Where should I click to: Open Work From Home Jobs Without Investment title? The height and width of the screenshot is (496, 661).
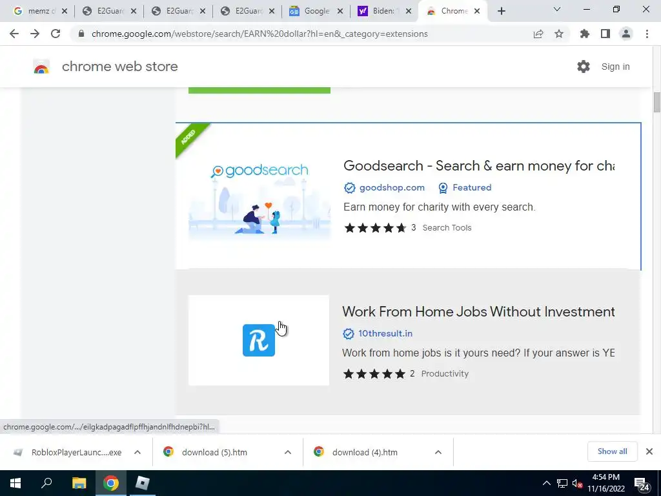click(x=478, y=312)
